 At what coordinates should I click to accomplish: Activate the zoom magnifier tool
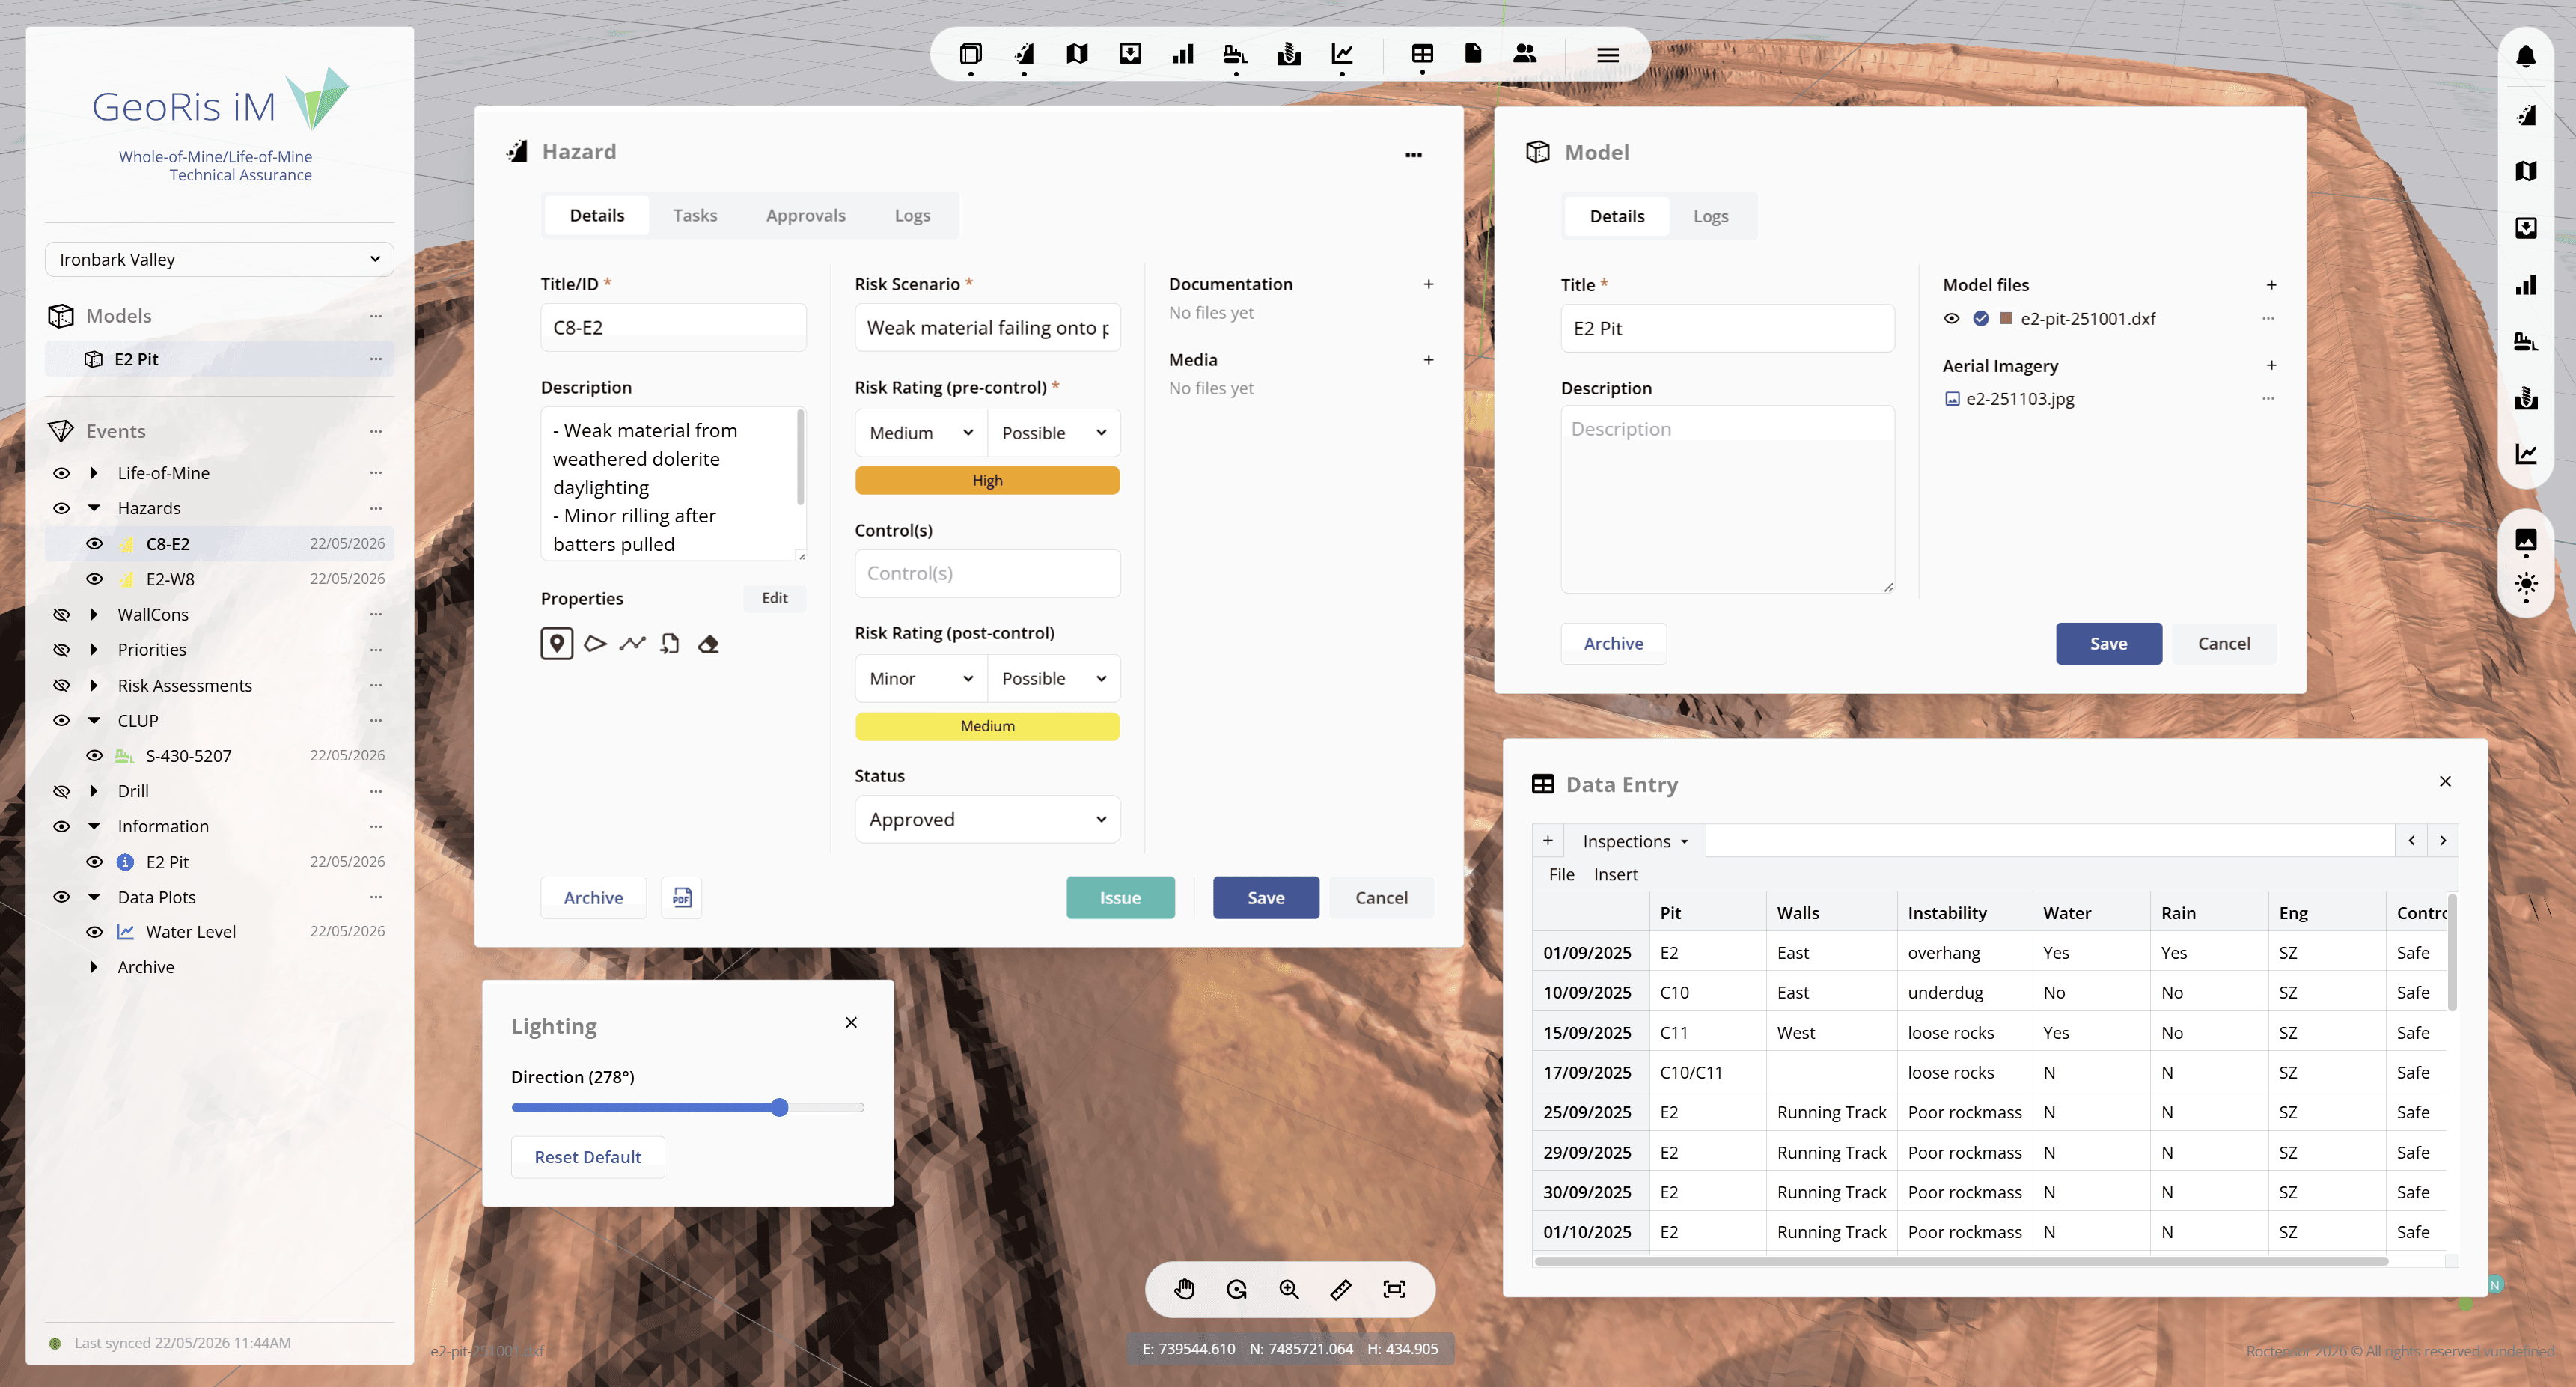tap(1289, 1290)
